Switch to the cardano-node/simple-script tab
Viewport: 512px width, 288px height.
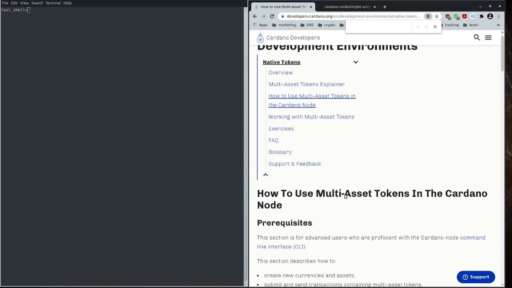click(x=347, y=7)
